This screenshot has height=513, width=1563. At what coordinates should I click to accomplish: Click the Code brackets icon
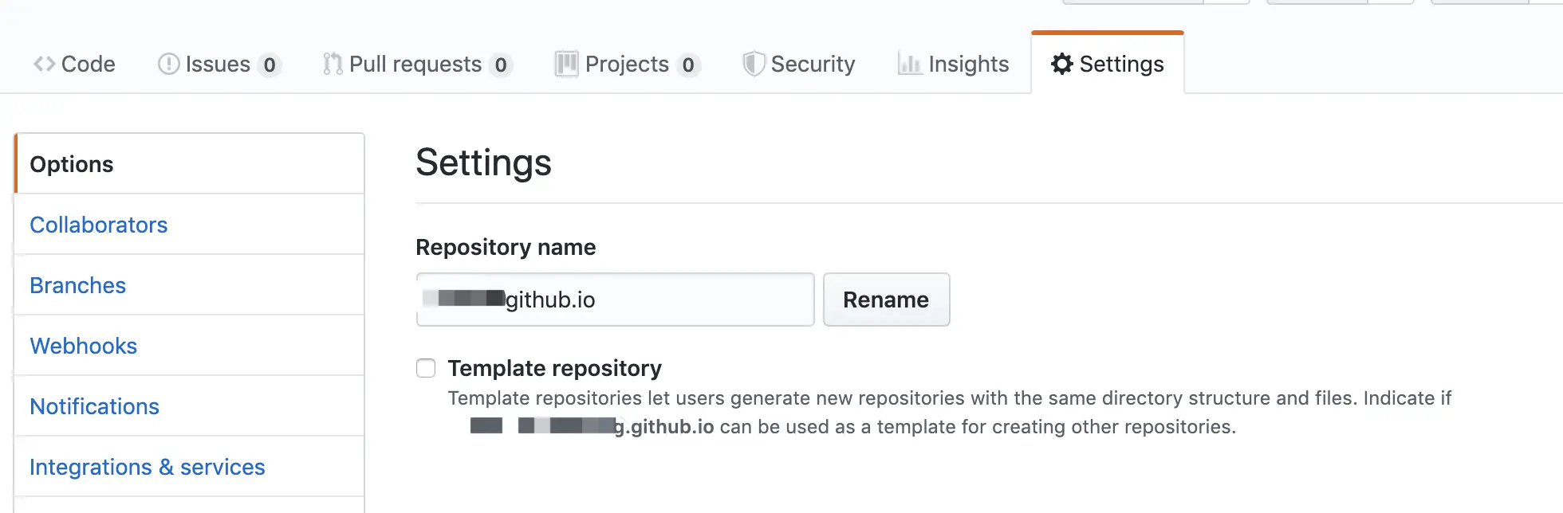coord(45,64)
